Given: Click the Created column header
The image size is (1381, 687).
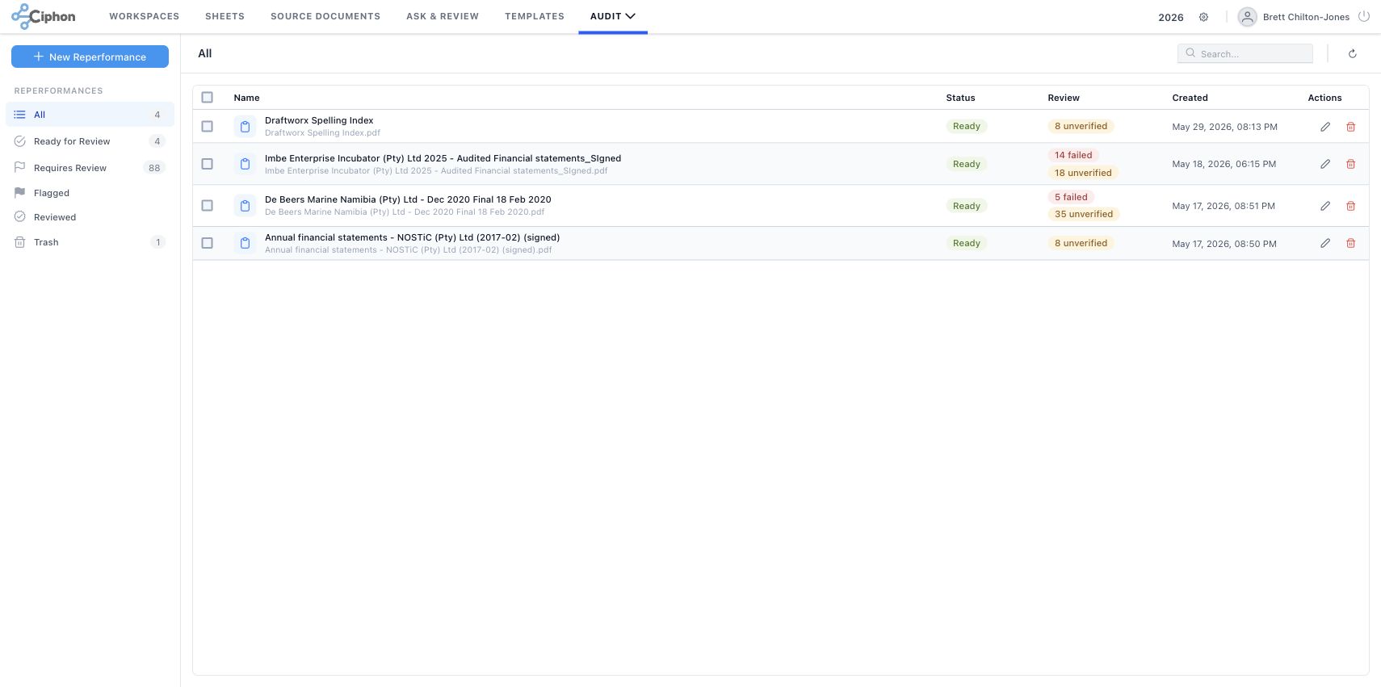Looking at the screenshot, I should 1190,98.
